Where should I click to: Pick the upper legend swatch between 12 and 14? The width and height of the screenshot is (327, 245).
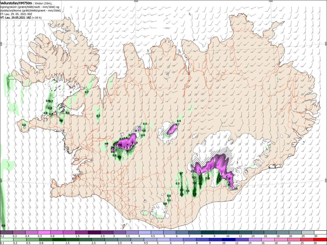[245, 232]
